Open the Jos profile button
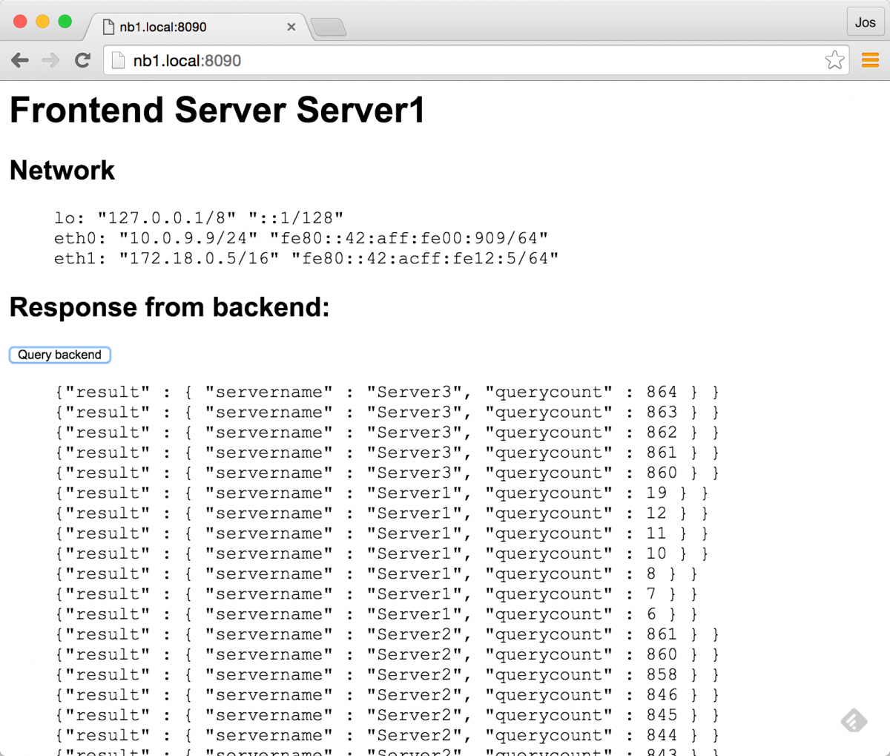This screenshot has height=756, width=890. pos(865,22)
